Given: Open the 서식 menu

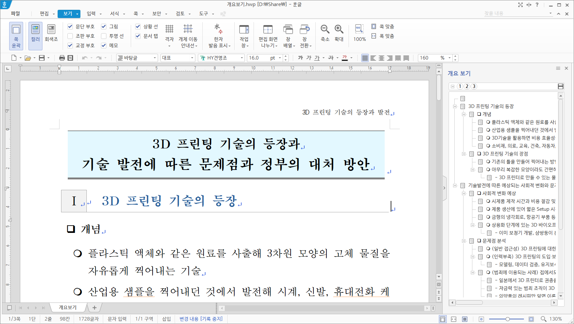Looking at the screenshot, I should click(115, 14).
